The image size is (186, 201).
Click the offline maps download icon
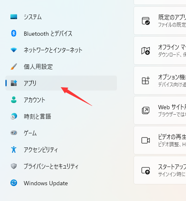pyautogui.click(x=146, y=51)
